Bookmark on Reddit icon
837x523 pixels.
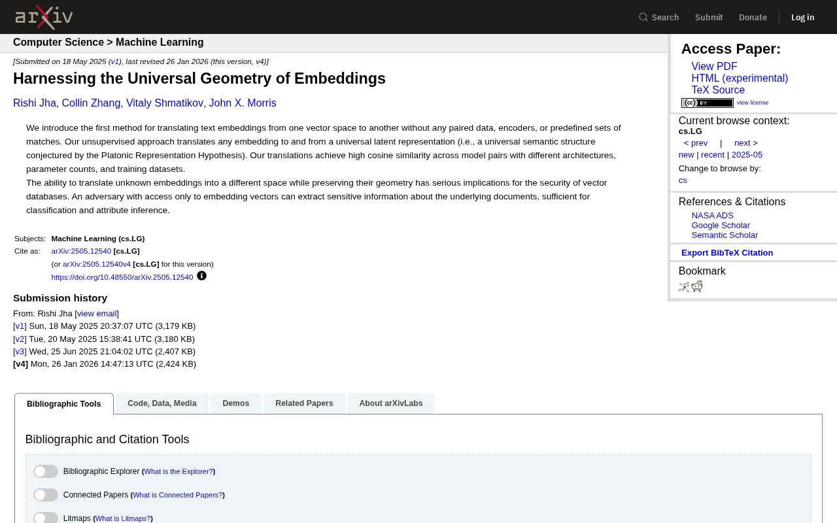pos(697,286)
